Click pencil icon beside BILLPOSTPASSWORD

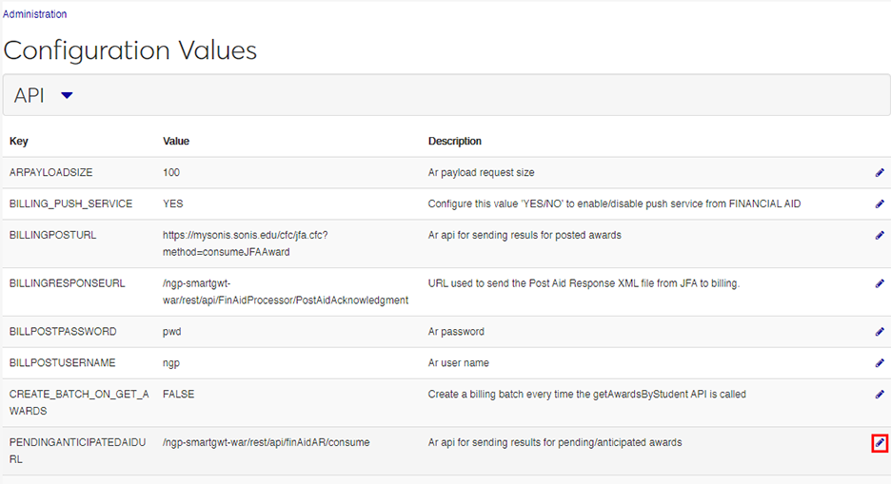(880, 332)
